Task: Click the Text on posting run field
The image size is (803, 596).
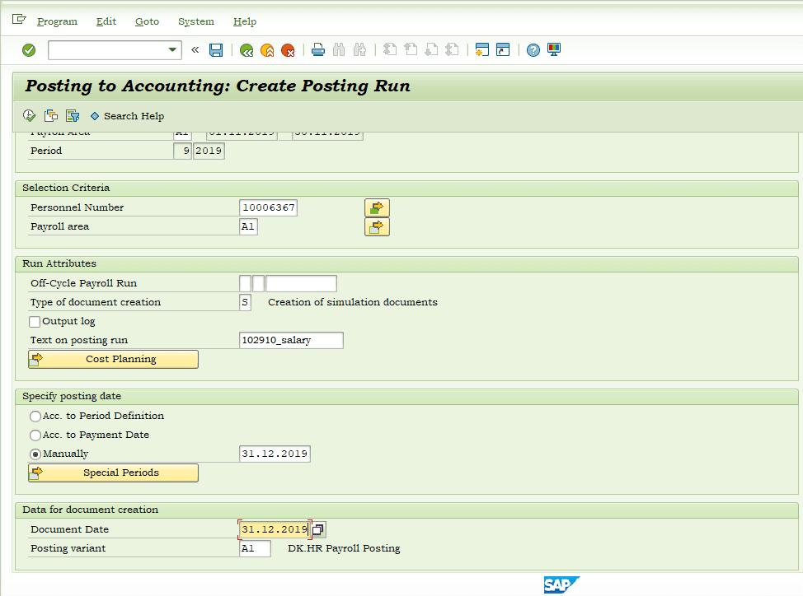Action: [x=291, y=340]
